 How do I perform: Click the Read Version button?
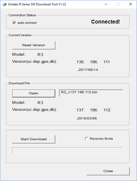pyautogui.click(x=34, y=45)
